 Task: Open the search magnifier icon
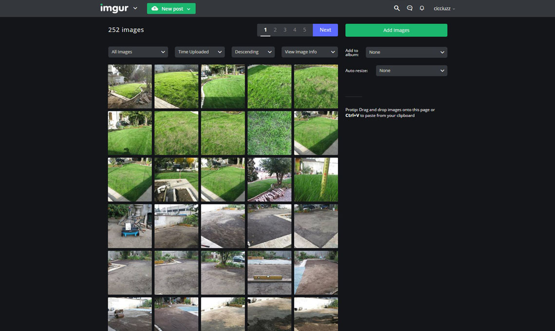pos(397,8)
